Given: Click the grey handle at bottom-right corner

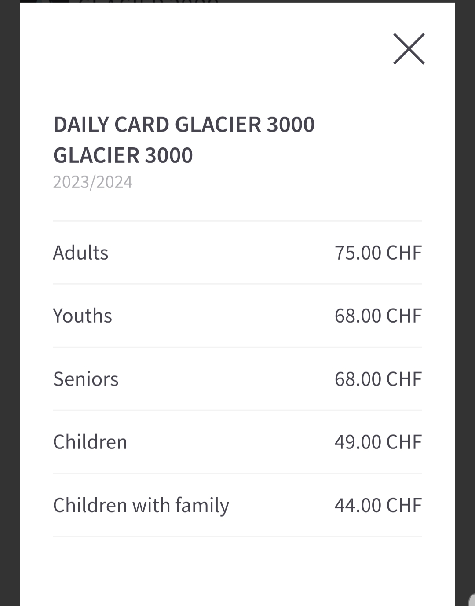Looking at the screenshot, I should coord(472,599).
